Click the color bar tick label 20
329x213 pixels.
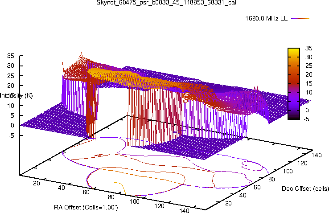[x=308, y=74]
